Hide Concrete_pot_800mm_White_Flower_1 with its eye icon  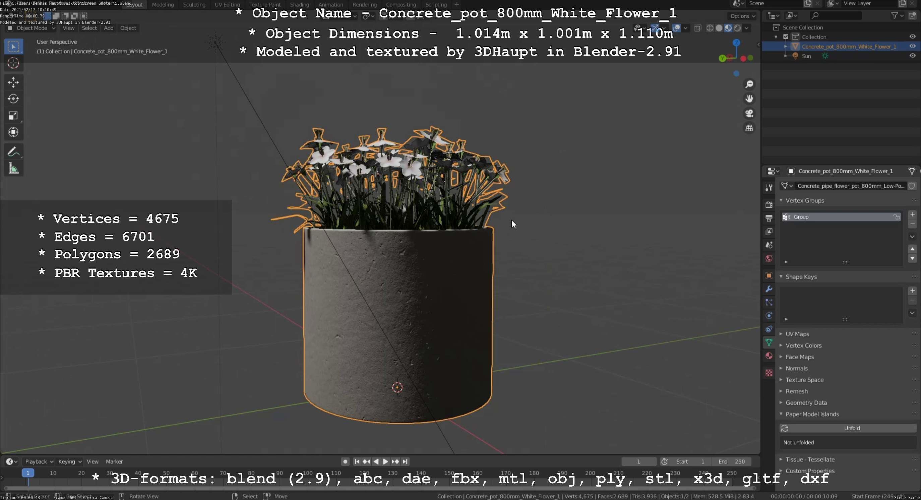pos(912,47)
